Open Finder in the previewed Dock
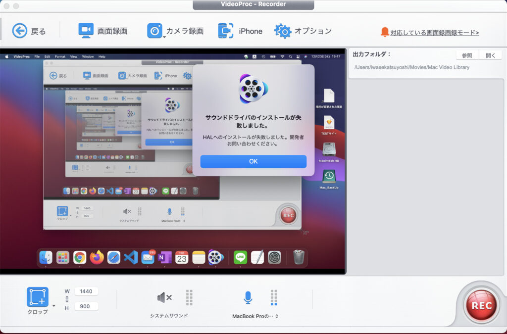The width and height of the screenshot is (507, 334). point(46,257)
